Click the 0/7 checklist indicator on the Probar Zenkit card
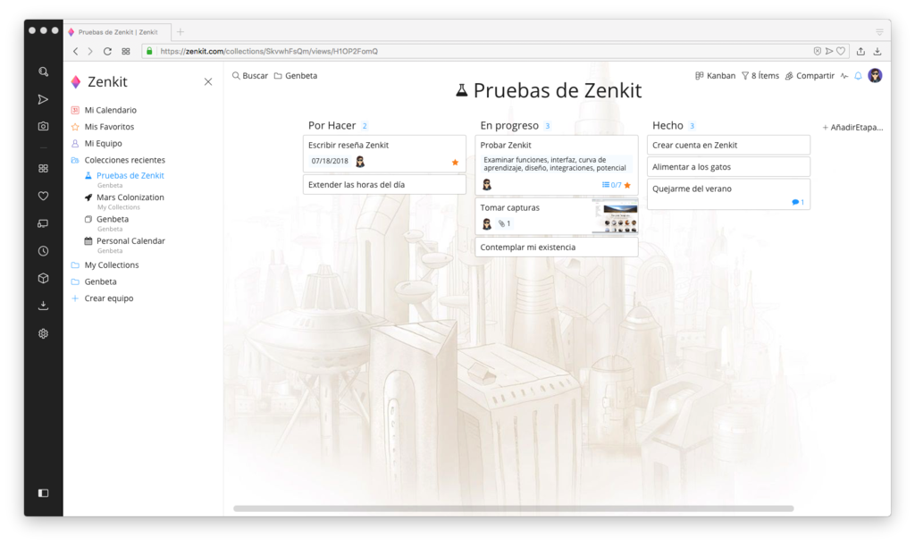Screen dimensions: 915x545 (x=611, y=185)
